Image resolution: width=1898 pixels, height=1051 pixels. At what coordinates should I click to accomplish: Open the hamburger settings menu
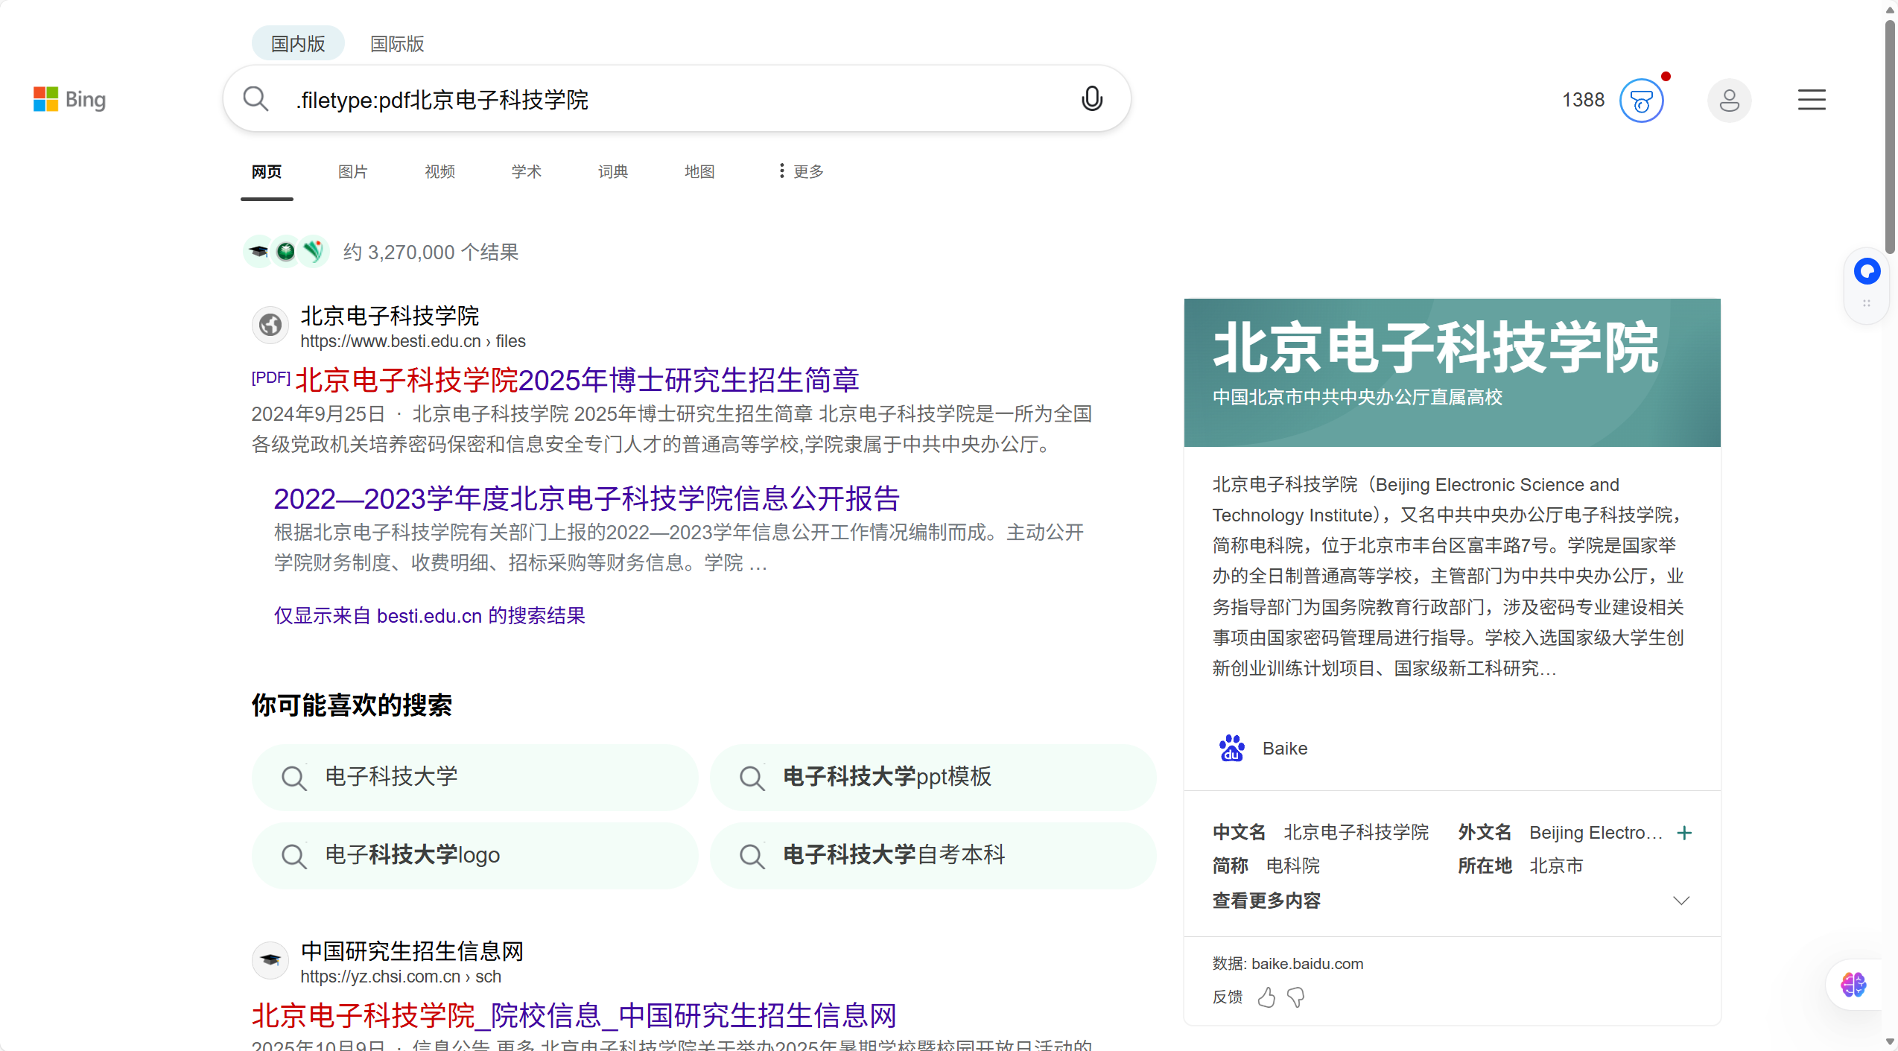pyautogui.click(x=1811, y=100)
